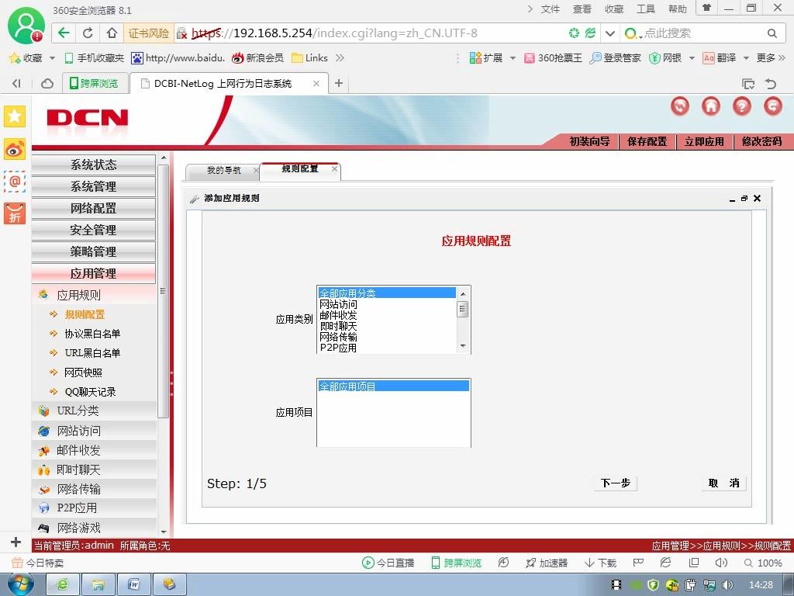This screenshot has width=794, height=596.
Task: Open 网络游戏 sidebar item
Action: coord(94,528)
